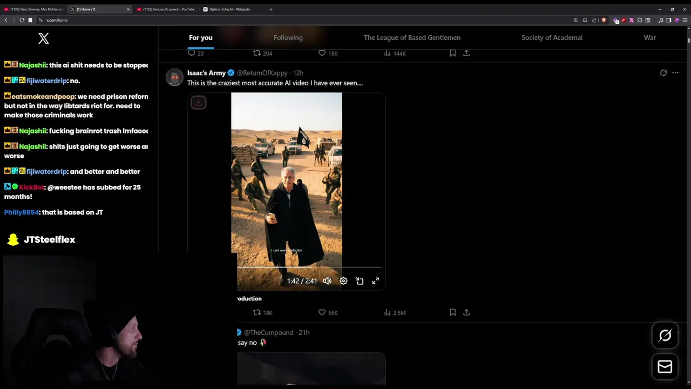Open the Brave hamburger main menu
The width and height of the screenshot is (691, 389).
(x=685, y=20)
